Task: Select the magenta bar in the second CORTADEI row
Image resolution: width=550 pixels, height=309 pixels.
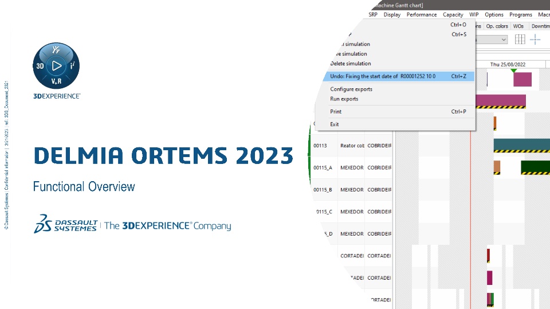Action: point(490,277)
